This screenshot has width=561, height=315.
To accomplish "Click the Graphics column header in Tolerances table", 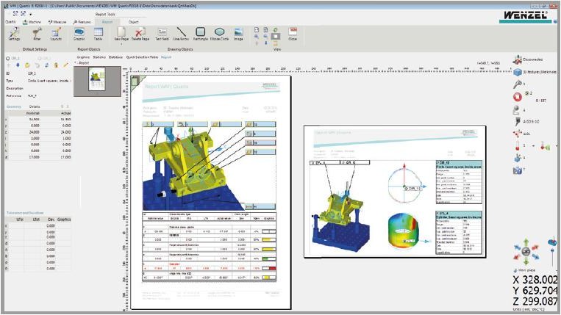I will 64,220.
